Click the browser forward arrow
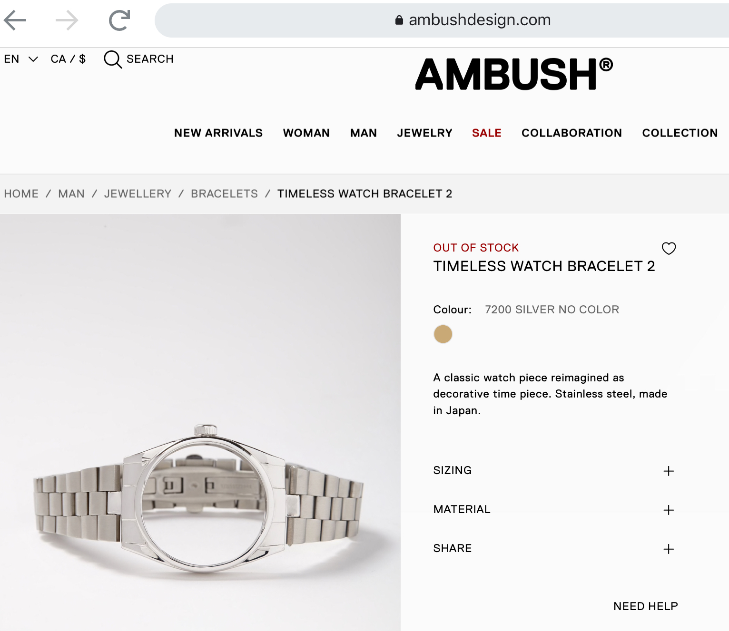729x631 pixels. (x=67, y=20)
